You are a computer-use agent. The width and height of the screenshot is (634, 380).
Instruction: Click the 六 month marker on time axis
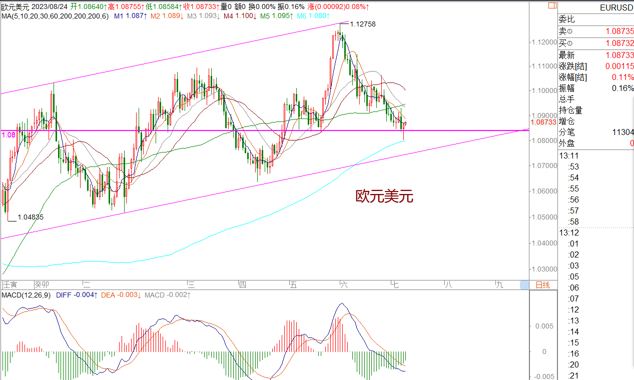pyautogui.click(x=344, y=285)
